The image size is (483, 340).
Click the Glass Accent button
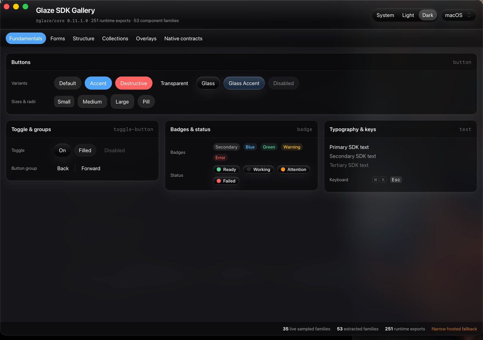(244, 83)
